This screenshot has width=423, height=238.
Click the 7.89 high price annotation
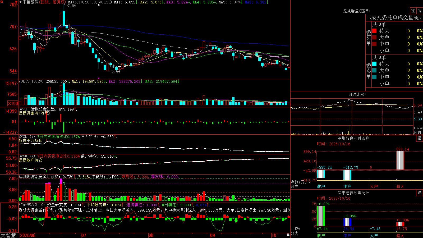[x=72, y=6]
